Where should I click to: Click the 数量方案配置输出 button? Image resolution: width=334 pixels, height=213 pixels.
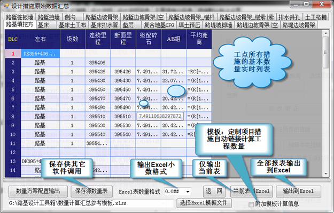point(38,191)
